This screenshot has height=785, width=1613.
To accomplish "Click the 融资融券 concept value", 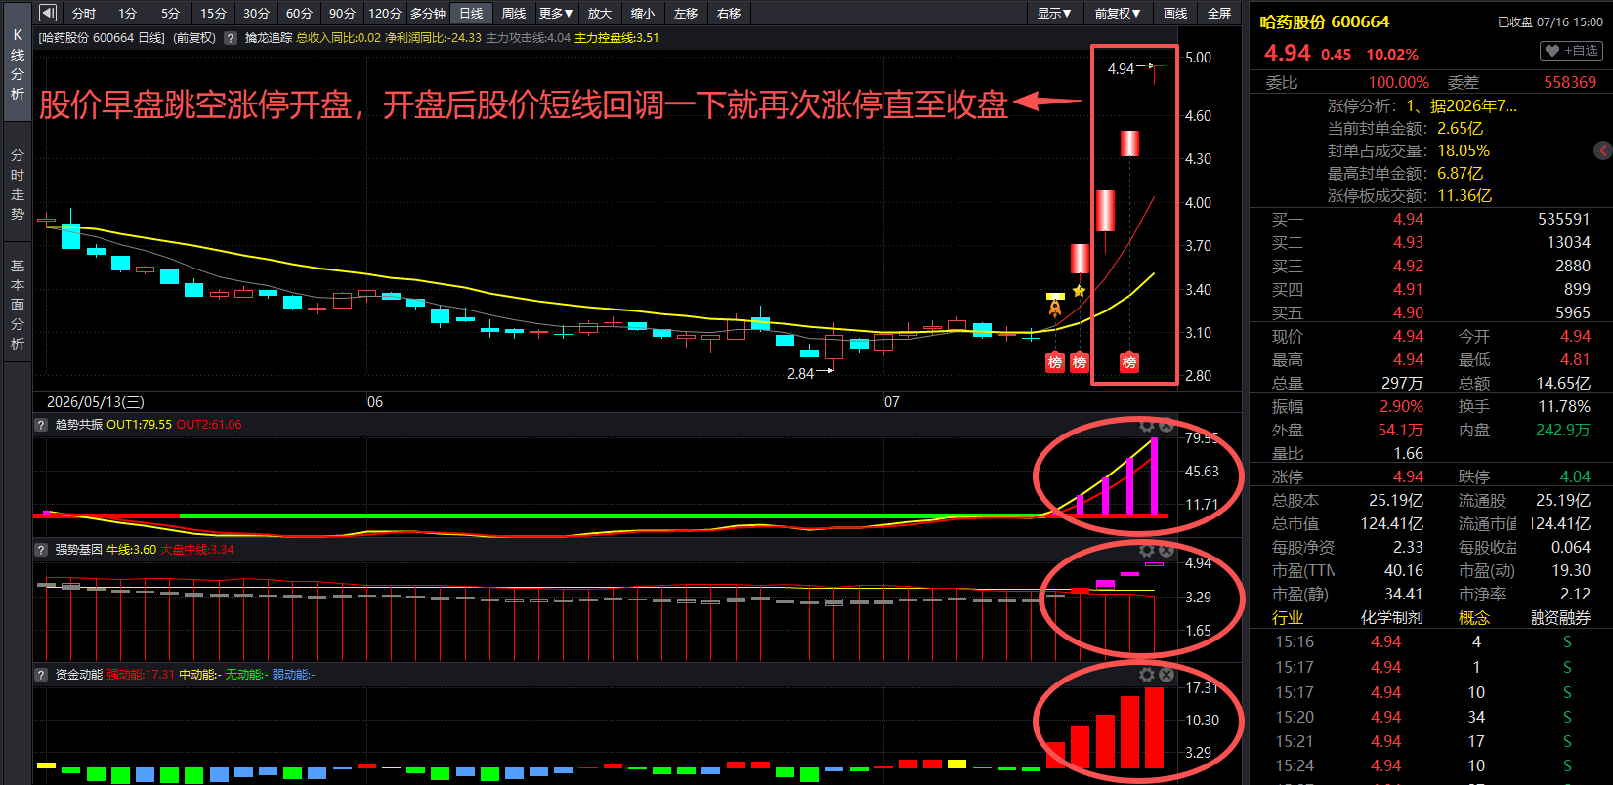I will pyautogui.click(x=1560, y=618).
